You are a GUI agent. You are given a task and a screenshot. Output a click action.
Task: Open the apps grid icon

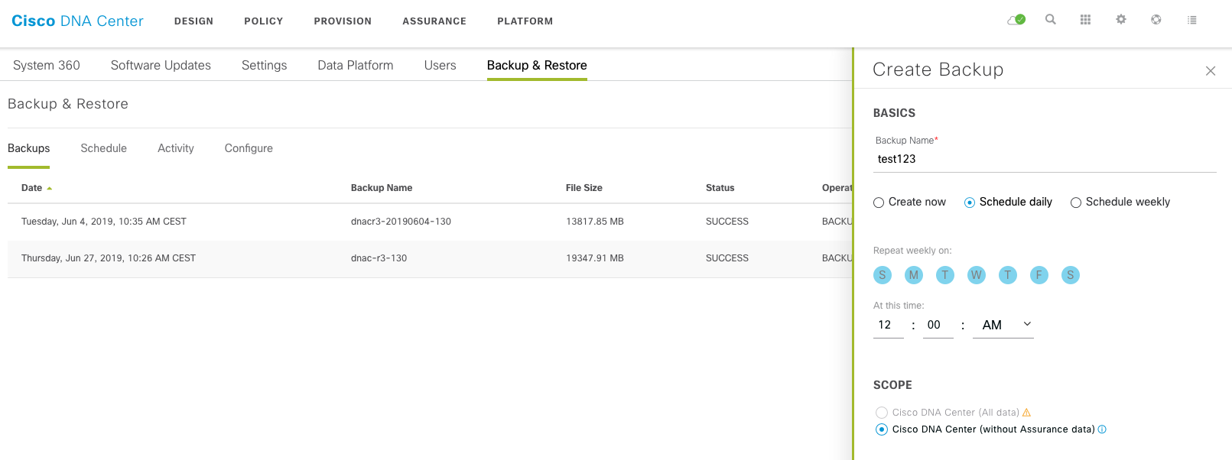(1085, 20)
